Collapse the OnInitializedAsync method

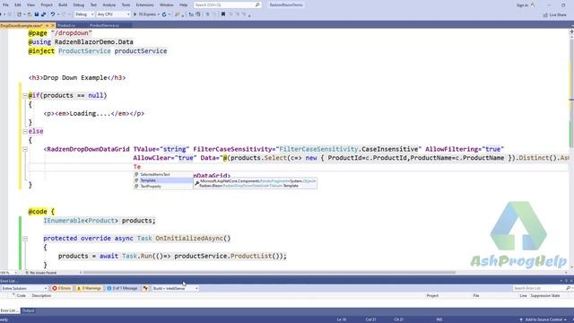pyautogui.click(x=25, y=239)
